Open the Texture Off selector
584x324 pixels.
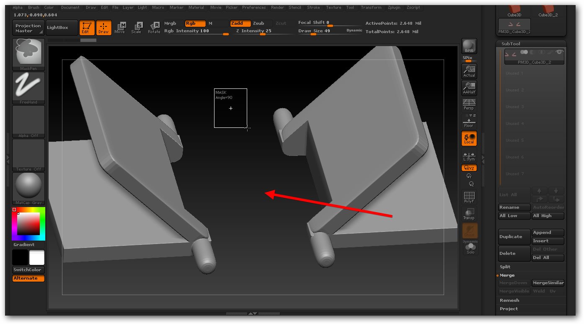click(x=28, y=155)
